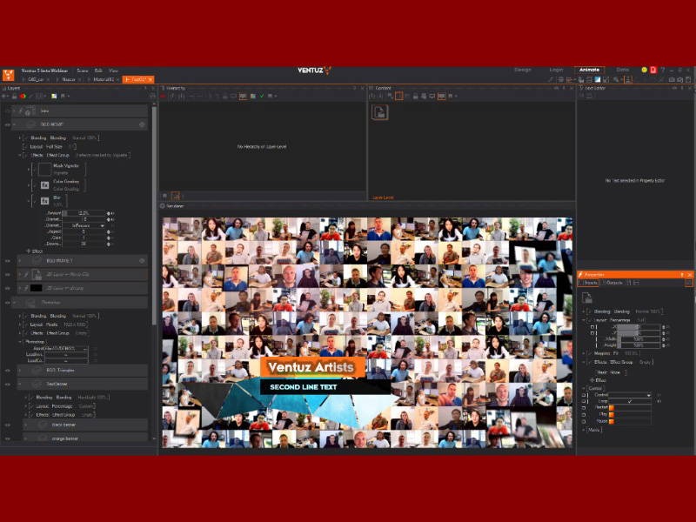The image size is (696, 522).
Task: Collapse the BGD MOVIE layer
Action: click(x=14, y=124)
